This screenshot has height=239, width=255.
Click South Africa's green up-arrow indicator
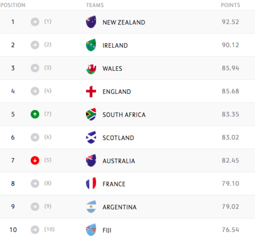point(35,114)
